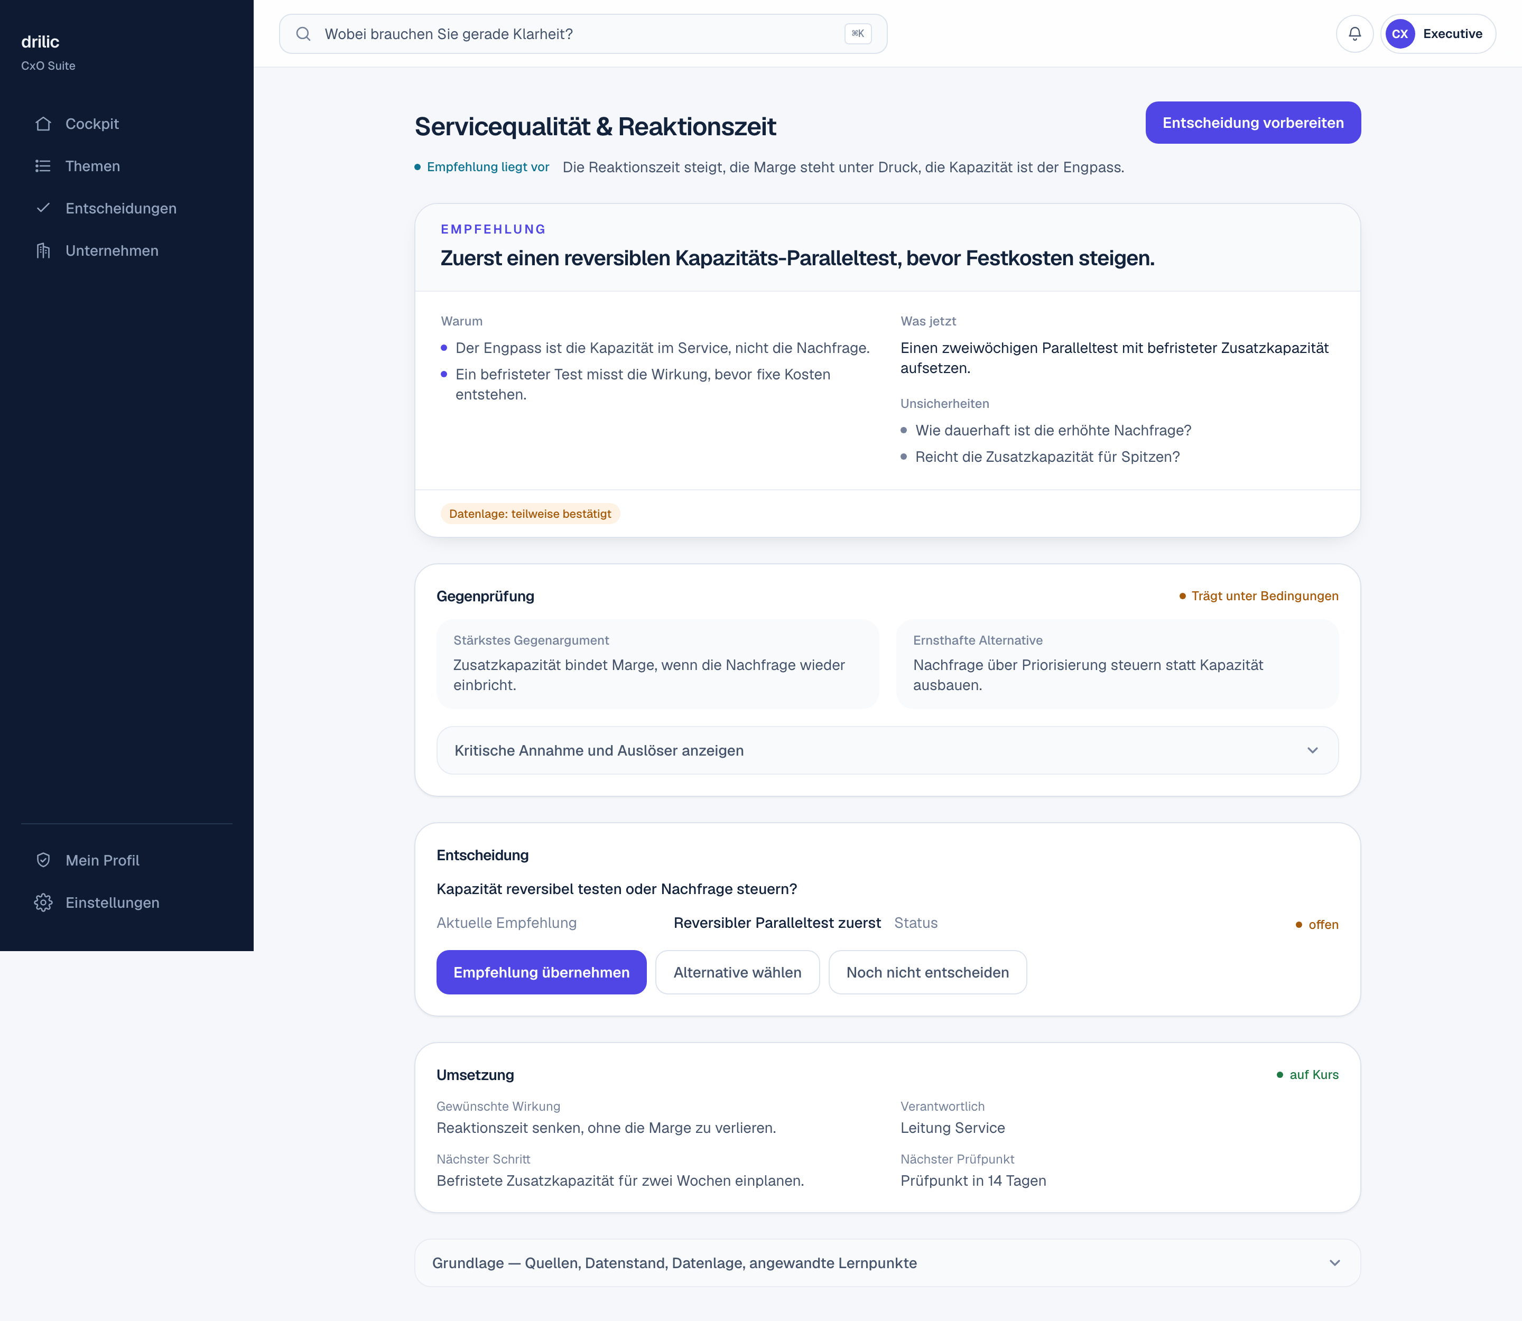Image resolution: width=1522 pixels, height=1321 pixels.
Task: Expand Kritische Annahme und Auslöser anzeigen
Action: click(887, 750)
